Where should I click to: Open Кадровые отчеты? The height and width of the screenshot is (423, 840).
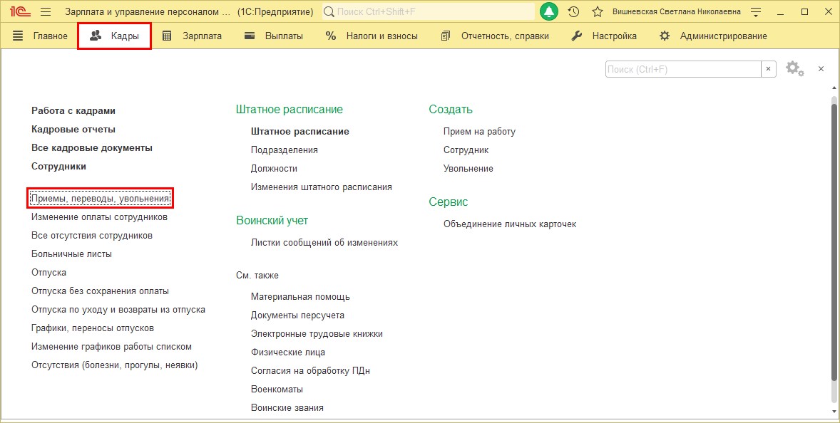(x=73, y=130)
